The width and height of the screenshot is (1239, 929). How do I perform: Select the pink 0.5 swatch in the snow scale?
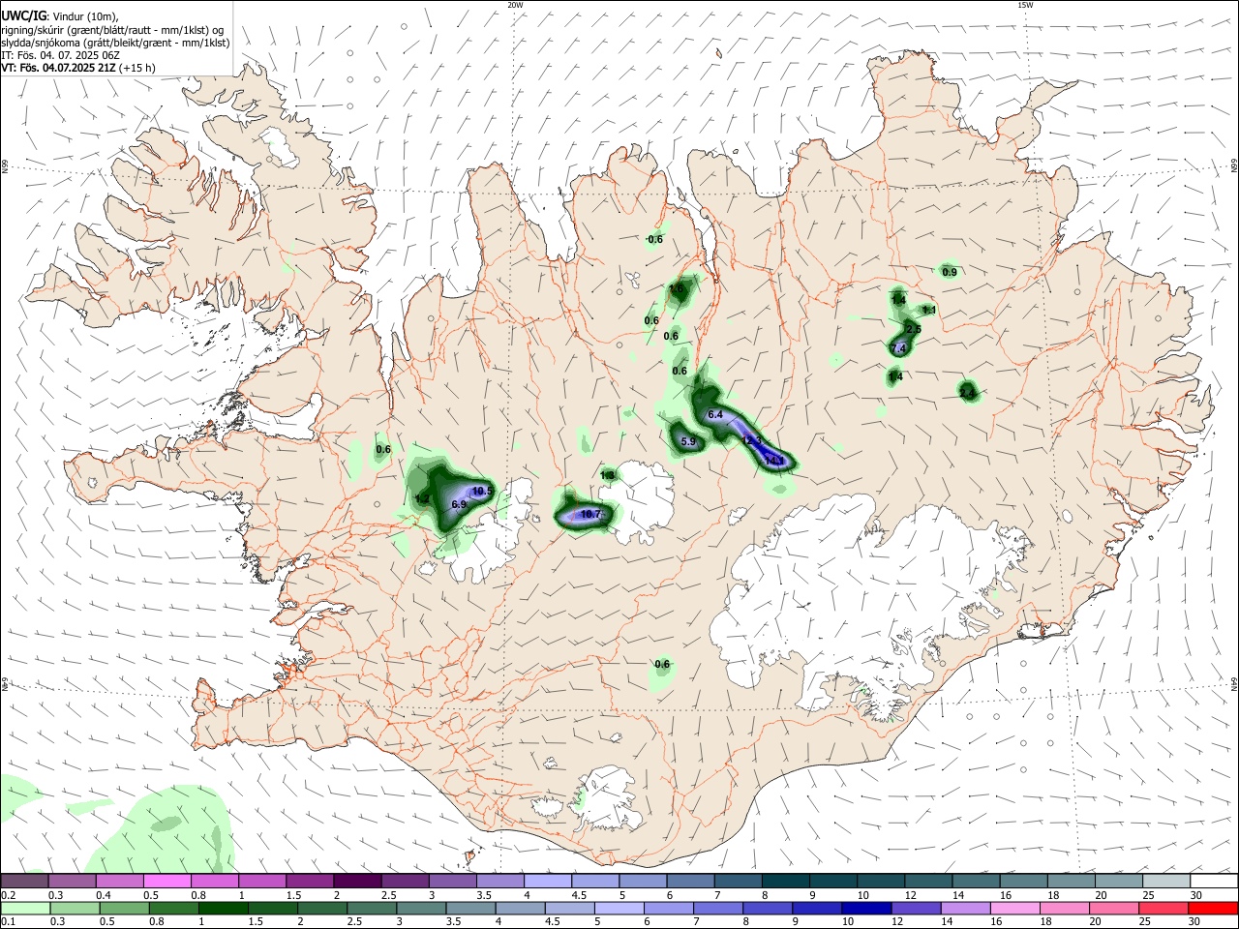click(x=167, y=882)
